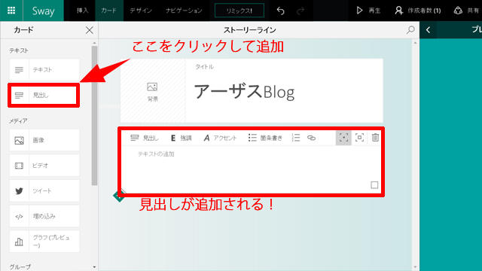
Task: Add a グラフ (プレビュー) card
Action: coord(44,242)
